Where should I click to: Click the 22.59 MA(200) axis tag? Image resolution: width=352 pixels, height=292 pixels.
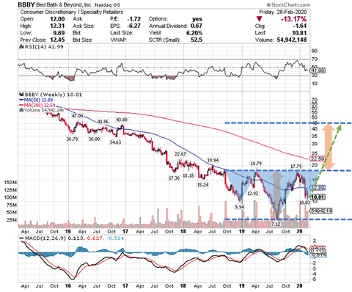click(318, 158)
